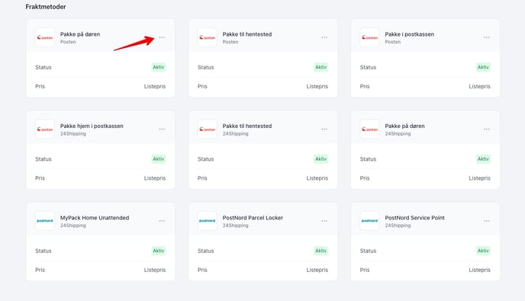
Task: Click Aktiv badge on Posten Pakke til hentested card
Action: coord(321,67)
